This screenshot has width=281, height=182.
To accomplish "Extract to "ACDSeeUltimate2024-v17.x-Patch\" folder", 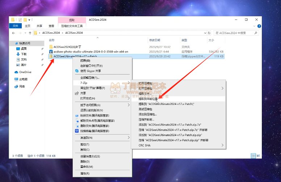I will click(x=179, y=104).
